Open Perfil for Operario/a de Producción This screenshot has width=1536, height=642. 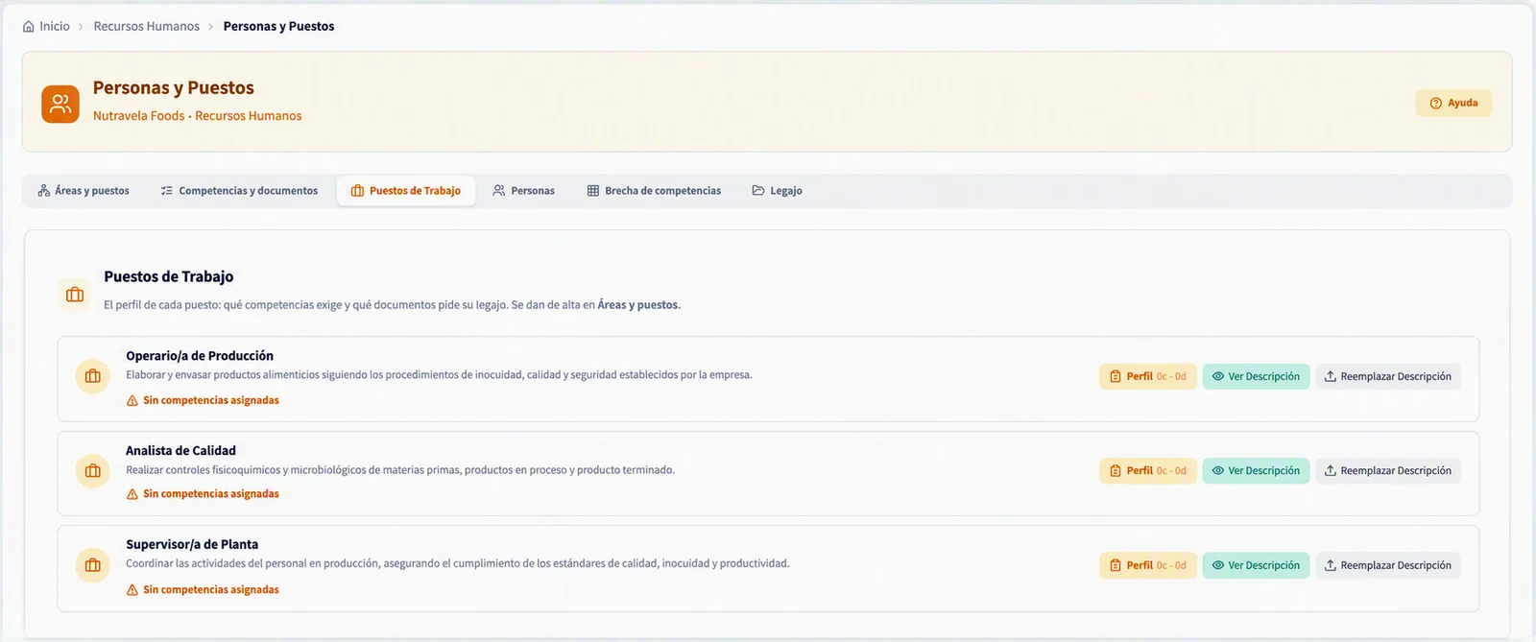(x=1148, y=376)
